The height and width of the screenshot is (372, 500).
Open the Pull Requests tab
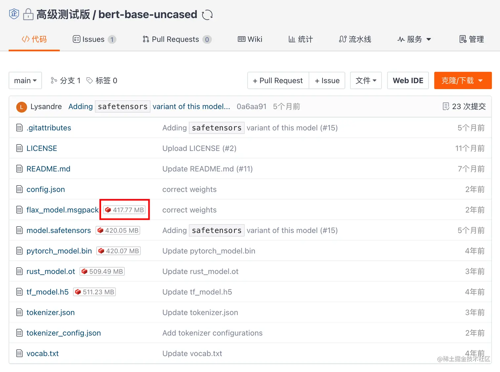177,39
